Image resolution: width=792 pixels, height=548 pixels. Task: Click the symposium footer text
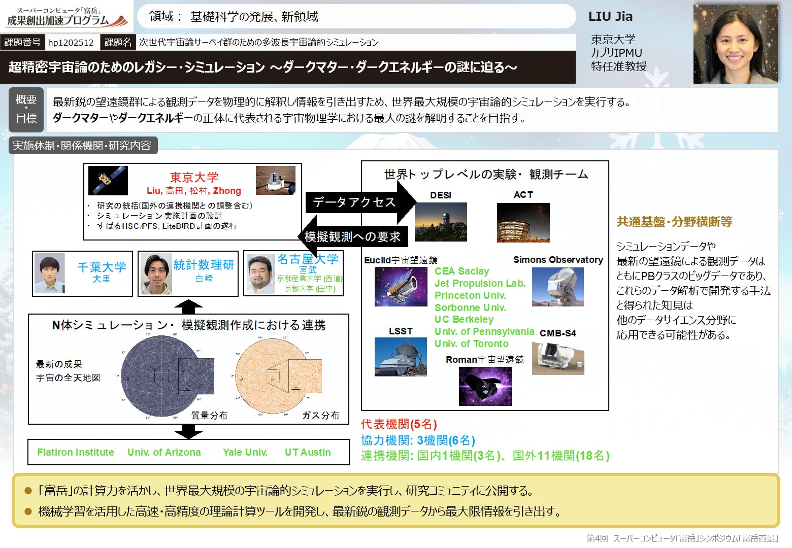682,538
